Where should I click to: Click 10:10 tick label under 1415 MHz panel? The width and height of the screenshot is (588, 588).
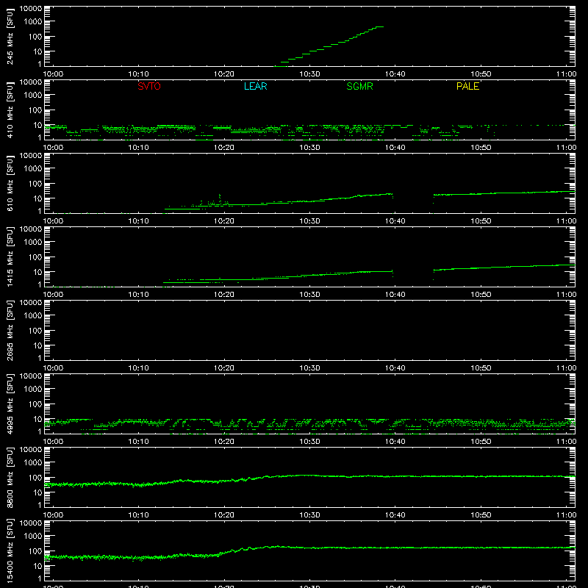(x=138, y=295)
